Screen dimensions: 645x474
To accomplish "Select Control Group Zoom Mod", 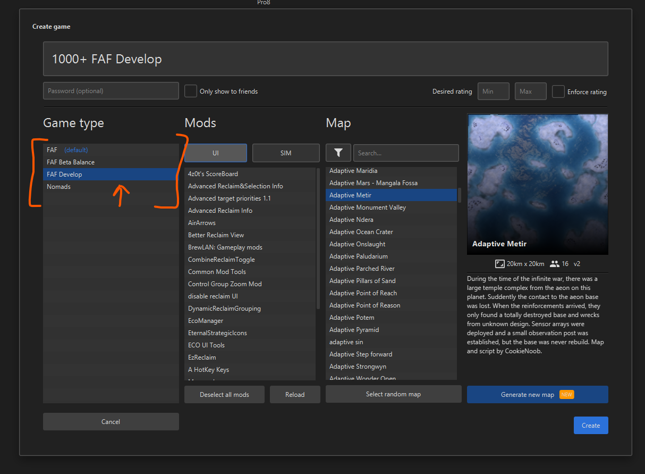I will pyautogui.click(x=250, y=284).
